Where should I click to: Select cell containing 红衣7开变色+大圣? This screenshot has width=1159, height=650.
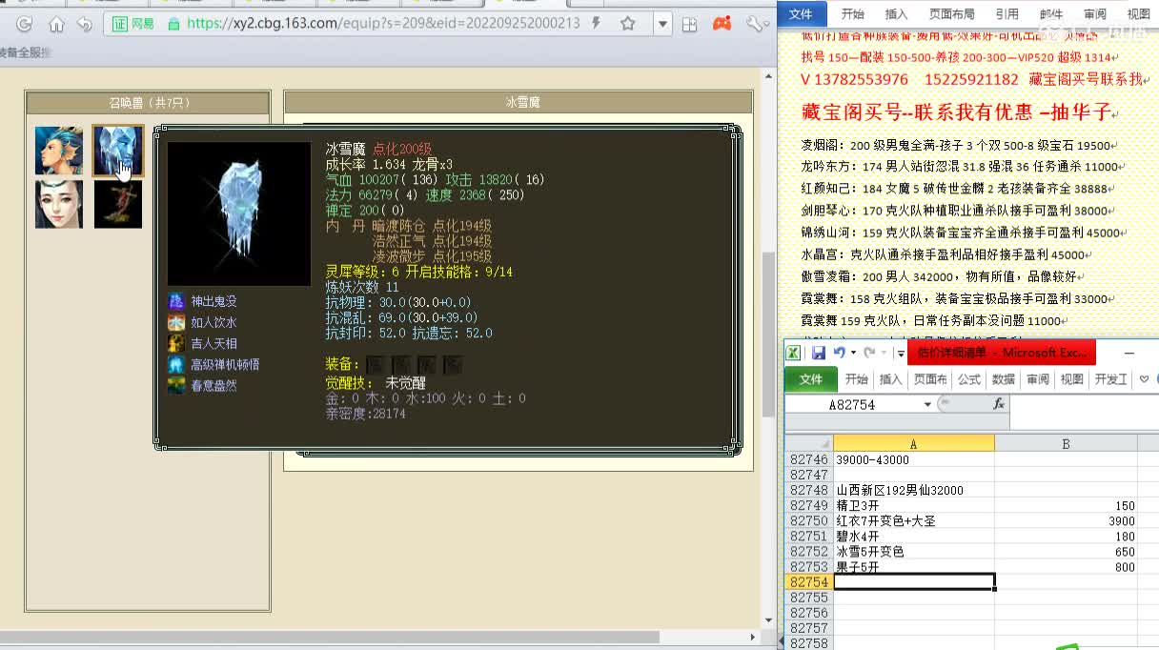click(914, 520)
